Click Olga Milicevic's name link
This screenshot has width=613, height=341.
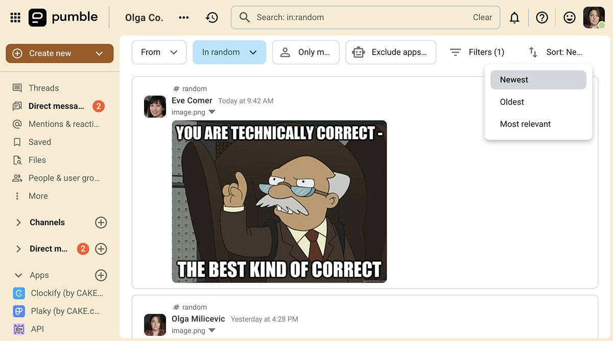[x=198, y=319]
